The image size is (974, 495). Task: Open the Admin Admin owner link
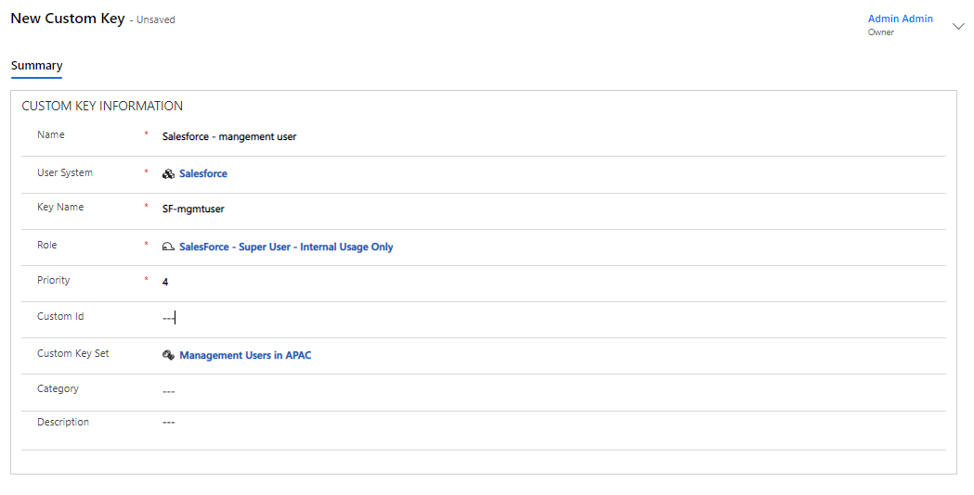(x=900, y=19)
